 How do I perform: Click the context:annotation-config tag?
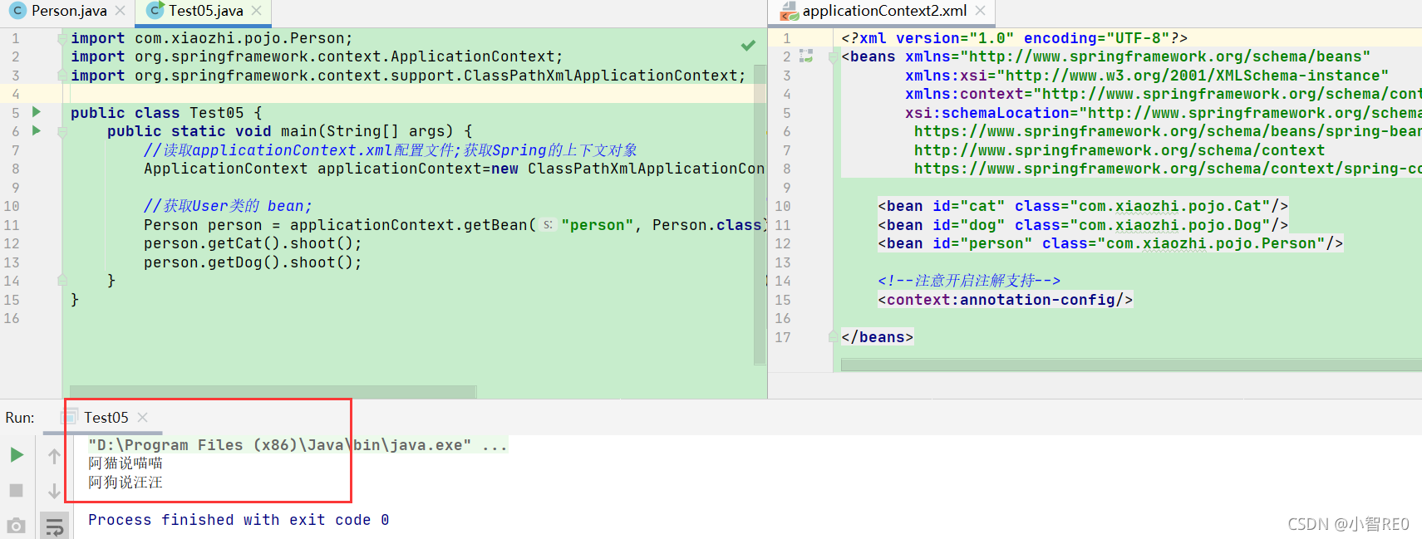click(1005, 300)
